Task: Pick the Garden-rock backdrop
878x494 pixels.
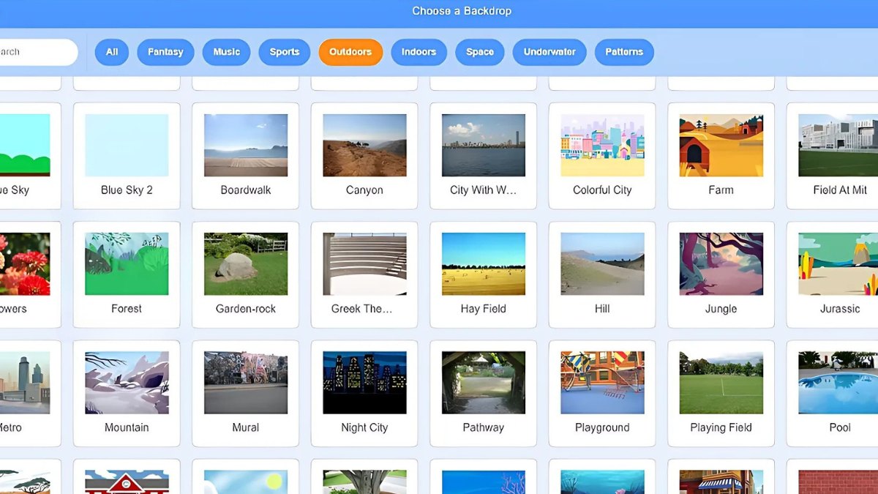Action: (x=246, y=274)
